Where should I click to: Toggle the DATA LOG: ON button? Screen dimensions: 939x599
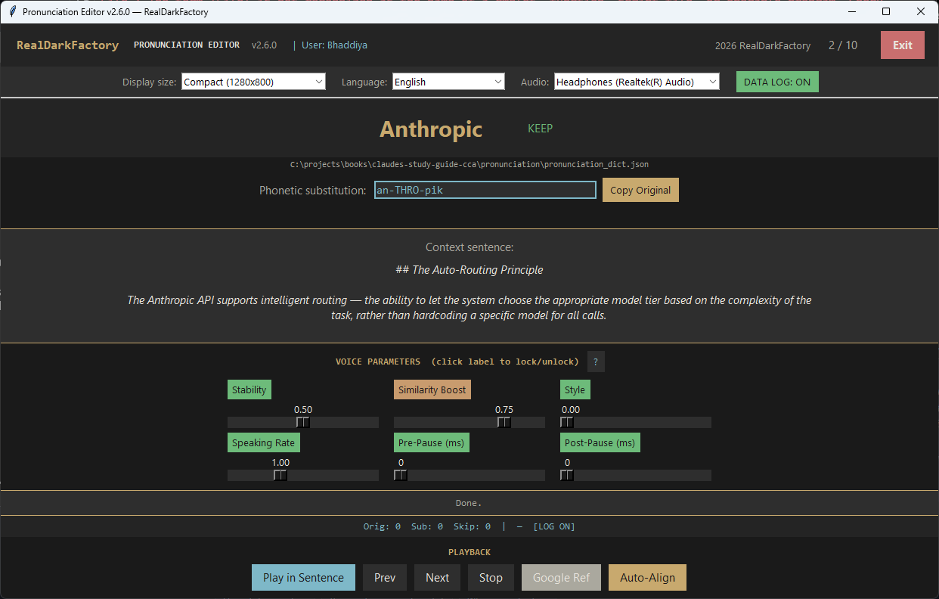777,82
